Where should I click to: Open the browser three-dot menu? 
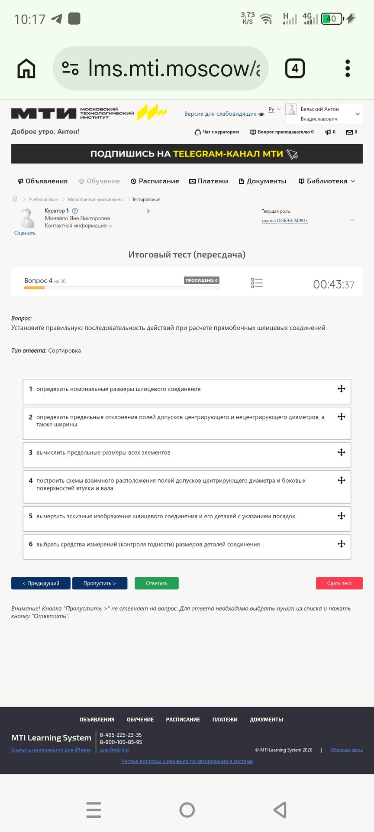348,68
